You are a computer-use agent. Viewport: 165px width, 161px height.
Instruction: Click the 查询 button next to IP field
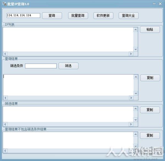52,16
